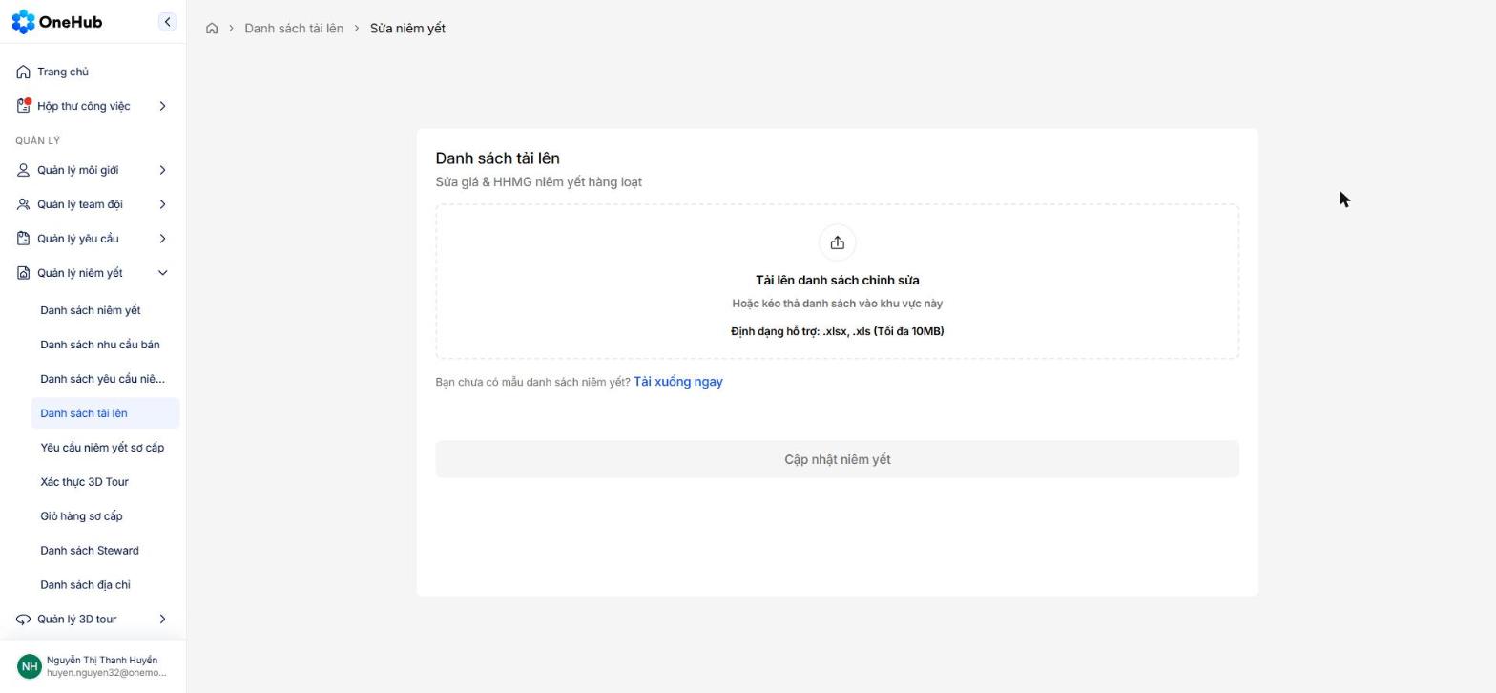Collapse the sidebar with the arrow button
The height and width of the screenshot is (693, 1496).
167,22
